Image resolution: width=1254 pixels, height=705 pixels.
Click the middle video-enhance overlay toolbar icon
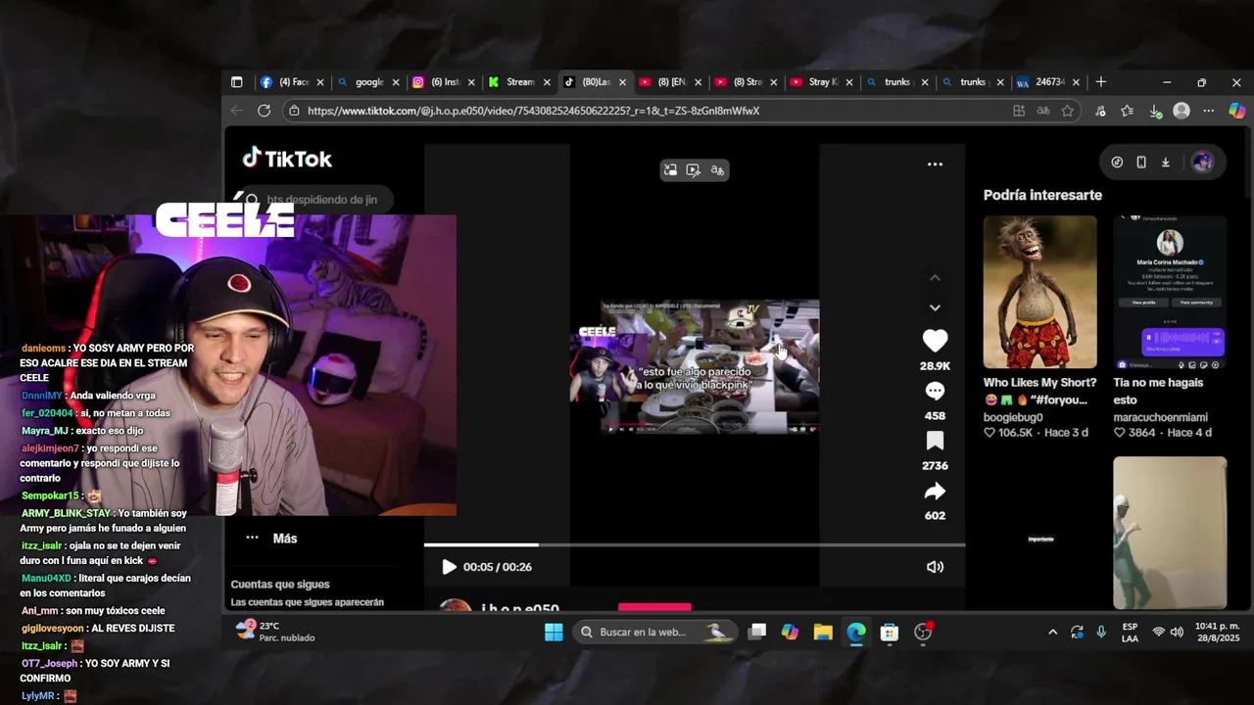point(694,170)
